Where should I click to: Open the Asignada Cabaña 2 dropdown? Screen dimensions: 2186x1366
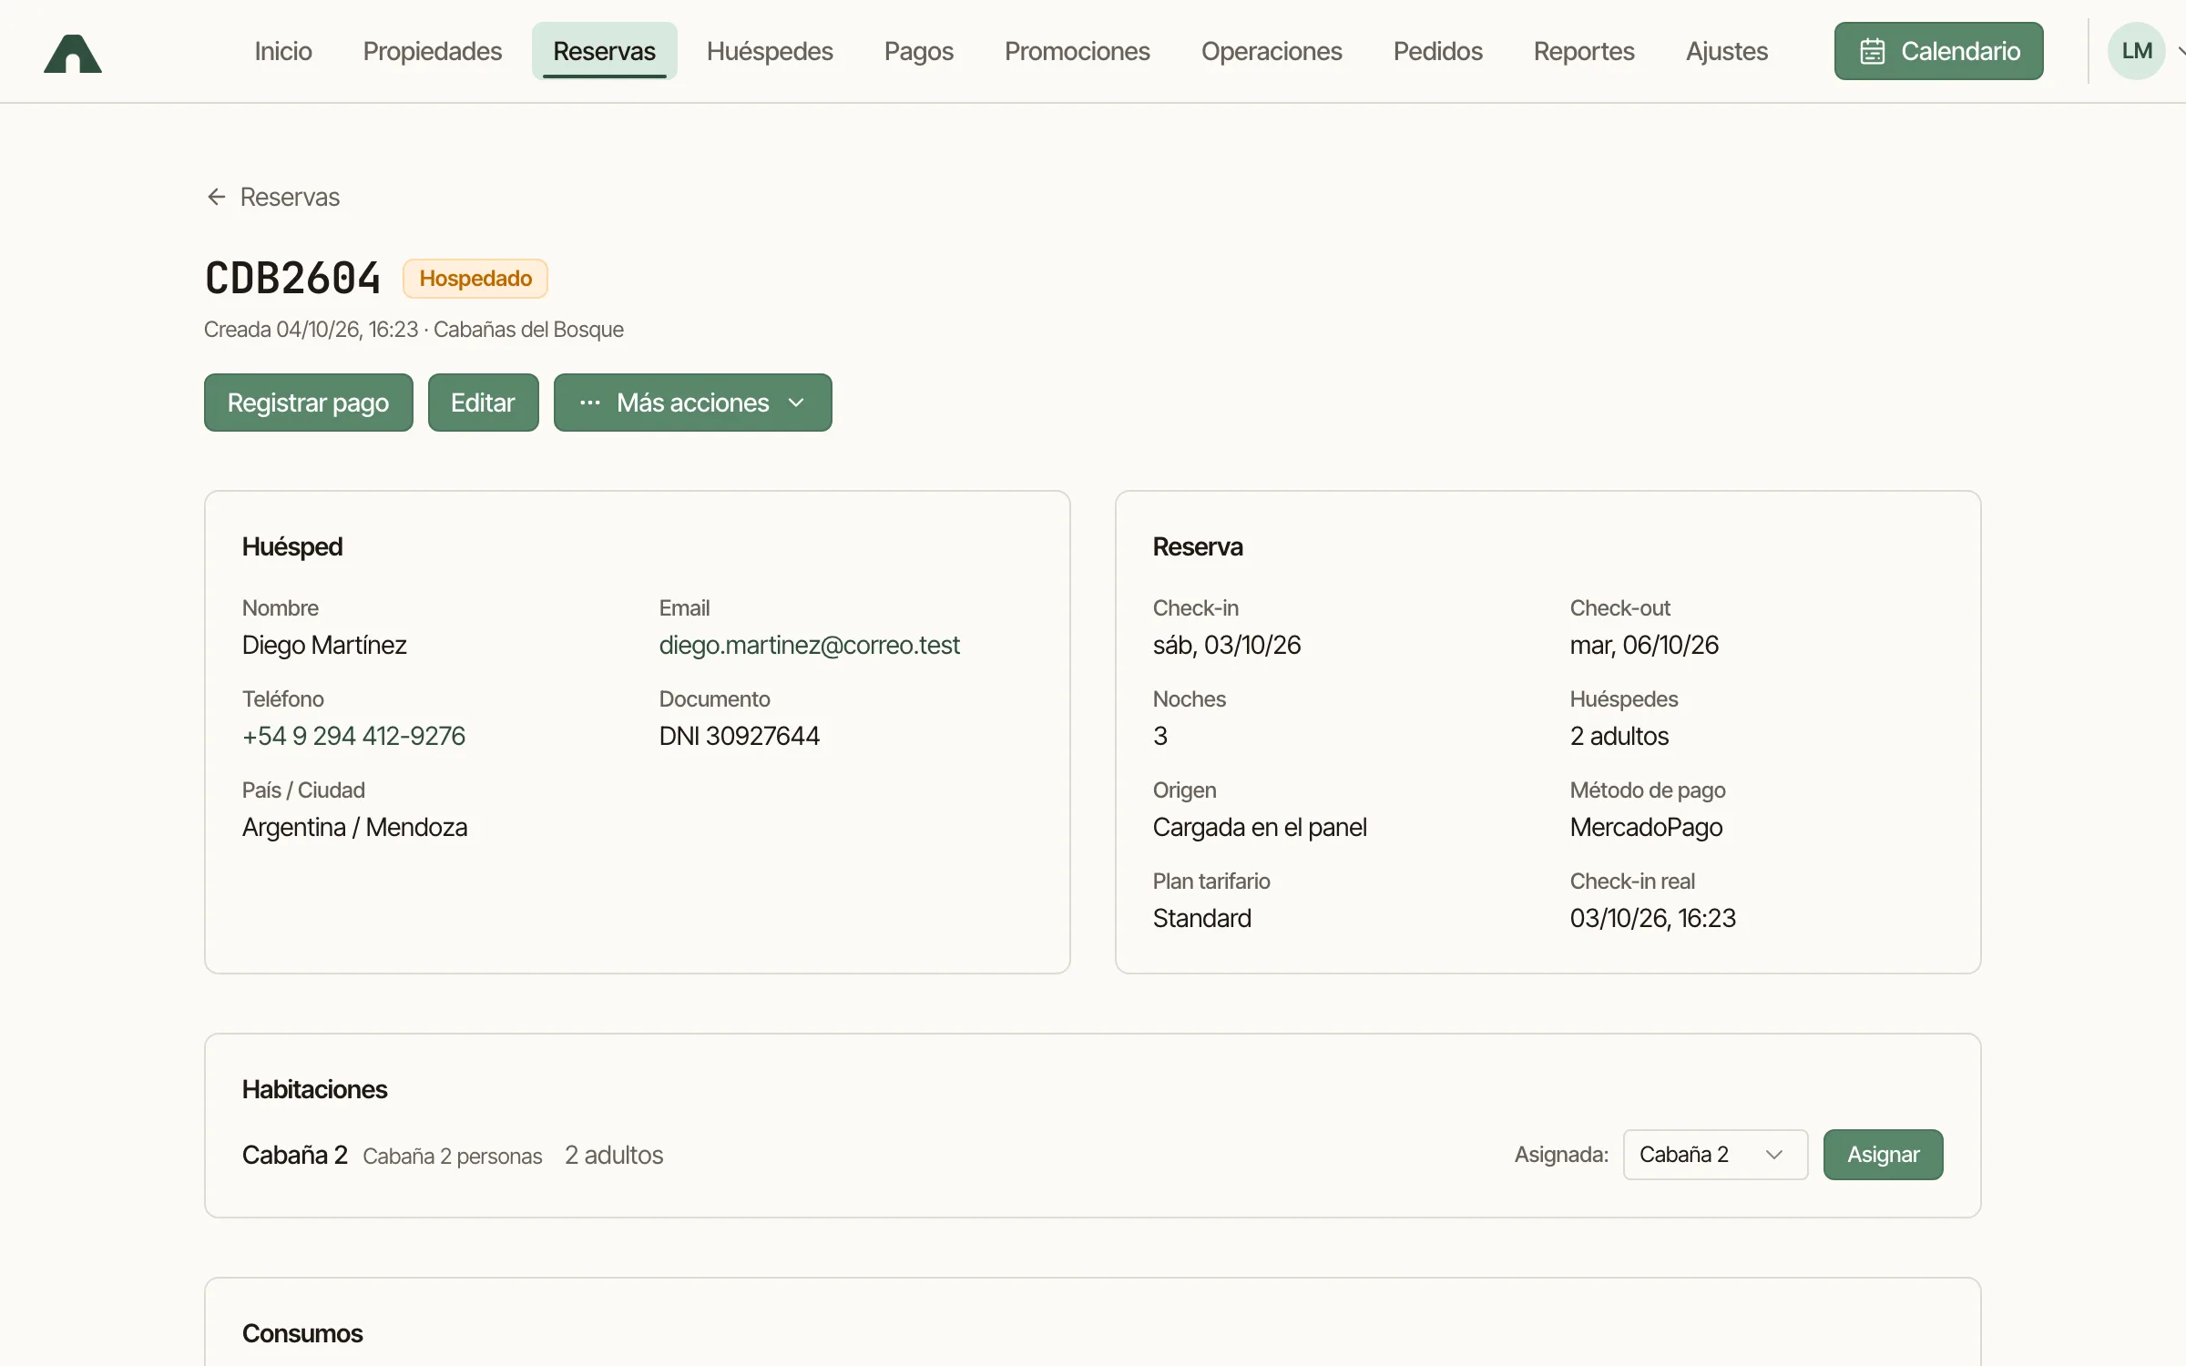(x=1715, y=1155)
